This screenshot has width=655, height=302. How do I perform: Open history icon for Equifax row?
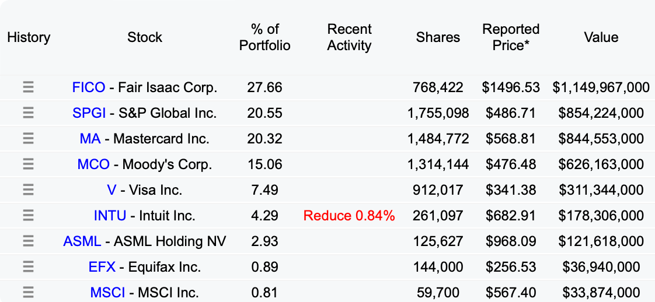[x=28, y=267]
